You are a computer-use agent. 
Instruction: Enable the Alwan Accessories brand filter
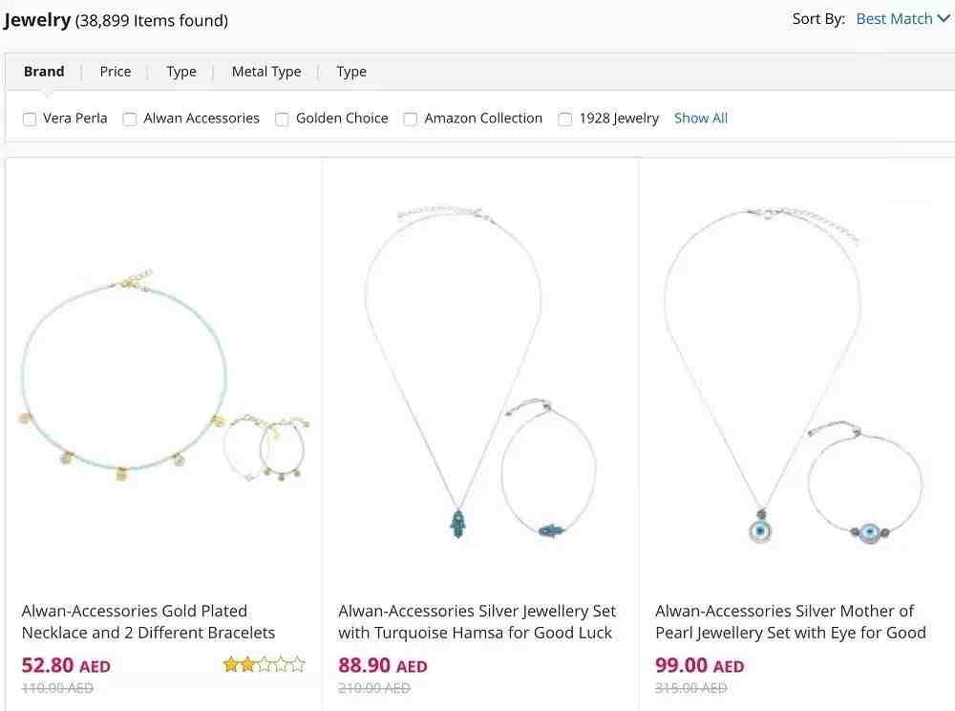(x=130, y=119)
